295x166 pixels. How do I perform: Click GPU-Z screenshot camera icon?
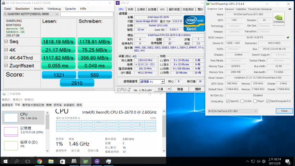click(290, 9)
